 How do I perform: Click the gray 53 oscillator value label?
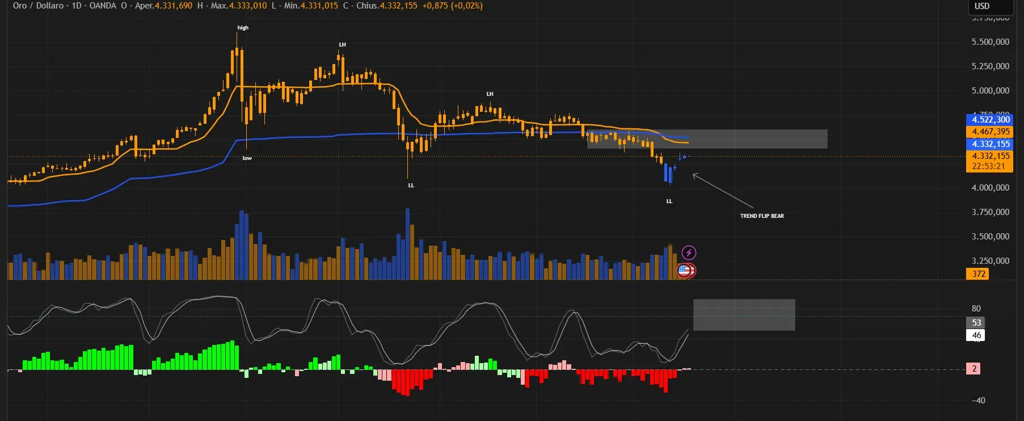[x=976, y=322]
